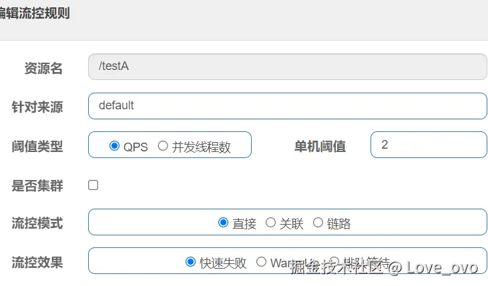Choose 链路 flow control mode
The height and width of the screenshot is (286, 488).
pos(318,223)
